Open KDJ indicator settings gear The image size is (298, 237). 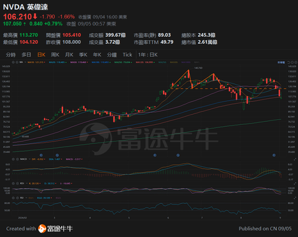[x=13, y=183]
